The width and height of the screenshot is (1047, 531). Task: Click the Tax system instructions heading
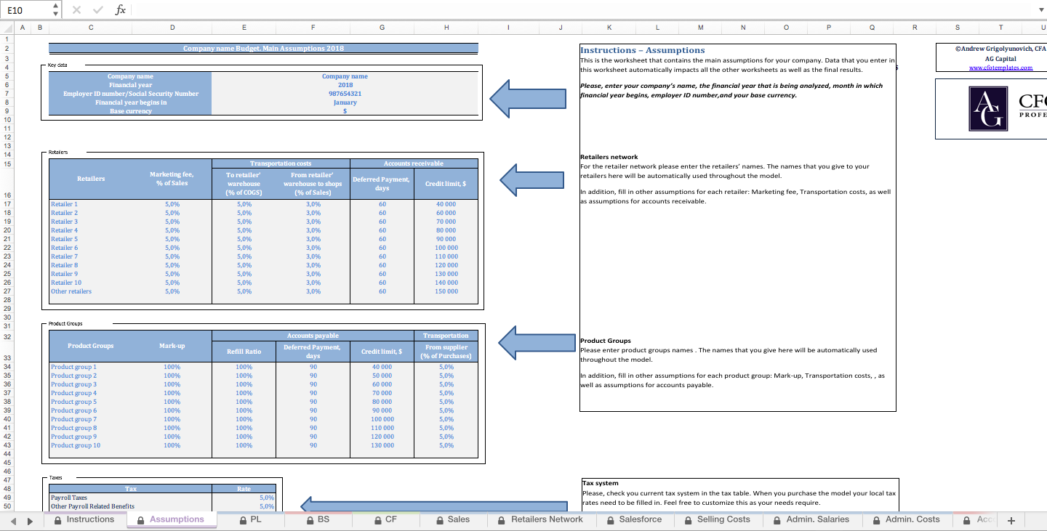[x=601, y=483]
